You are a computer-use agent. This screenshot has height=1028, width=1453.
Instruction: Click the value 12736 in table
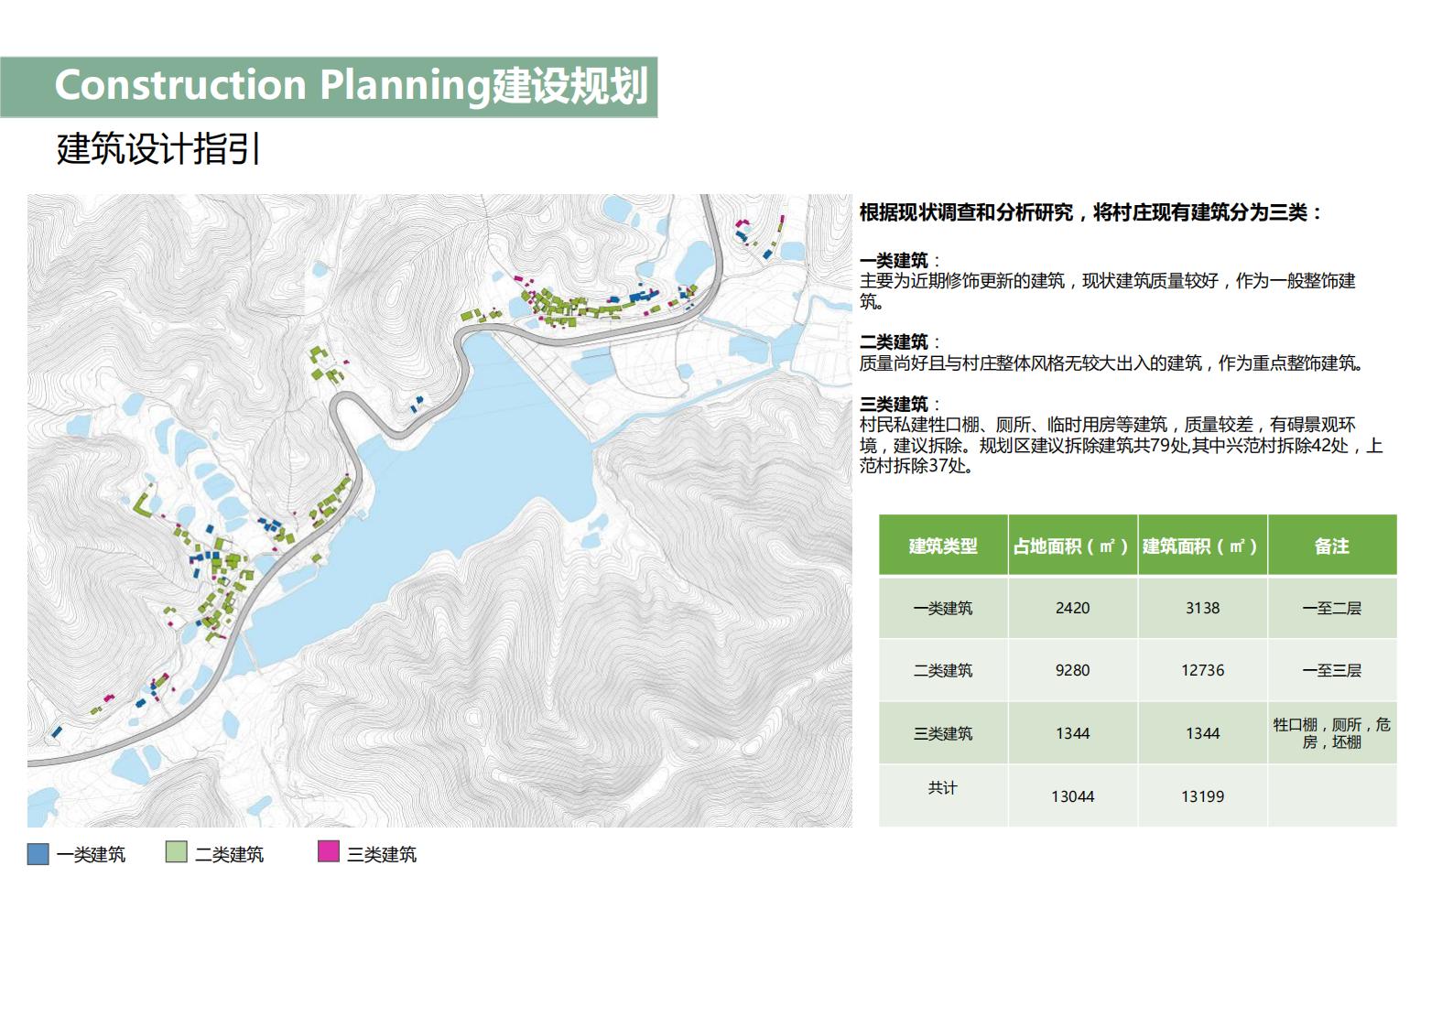[1202, 670]
